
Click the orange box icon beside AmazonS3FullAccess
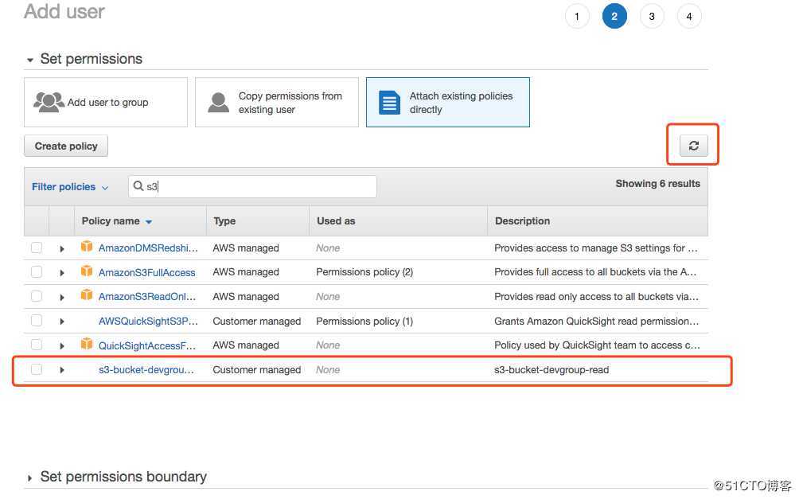(87, 271)
